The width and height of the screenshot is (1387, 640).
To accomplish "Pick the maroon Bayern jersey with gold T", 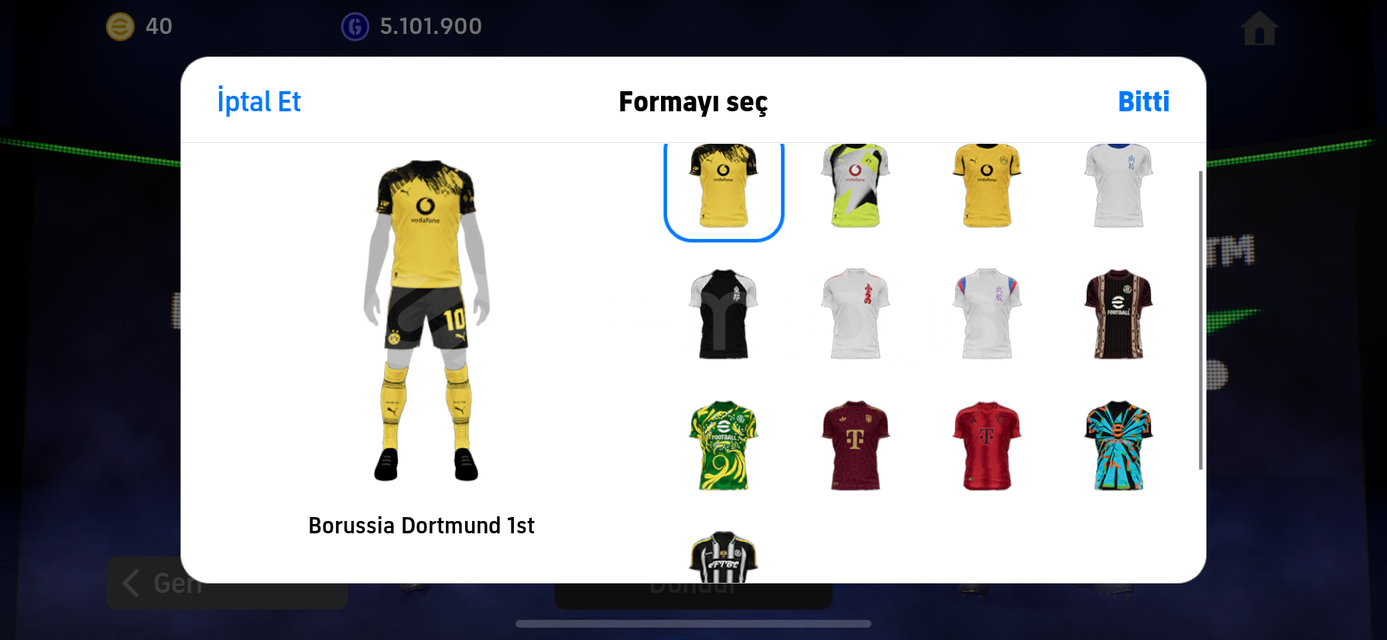I will pos(855,445).
